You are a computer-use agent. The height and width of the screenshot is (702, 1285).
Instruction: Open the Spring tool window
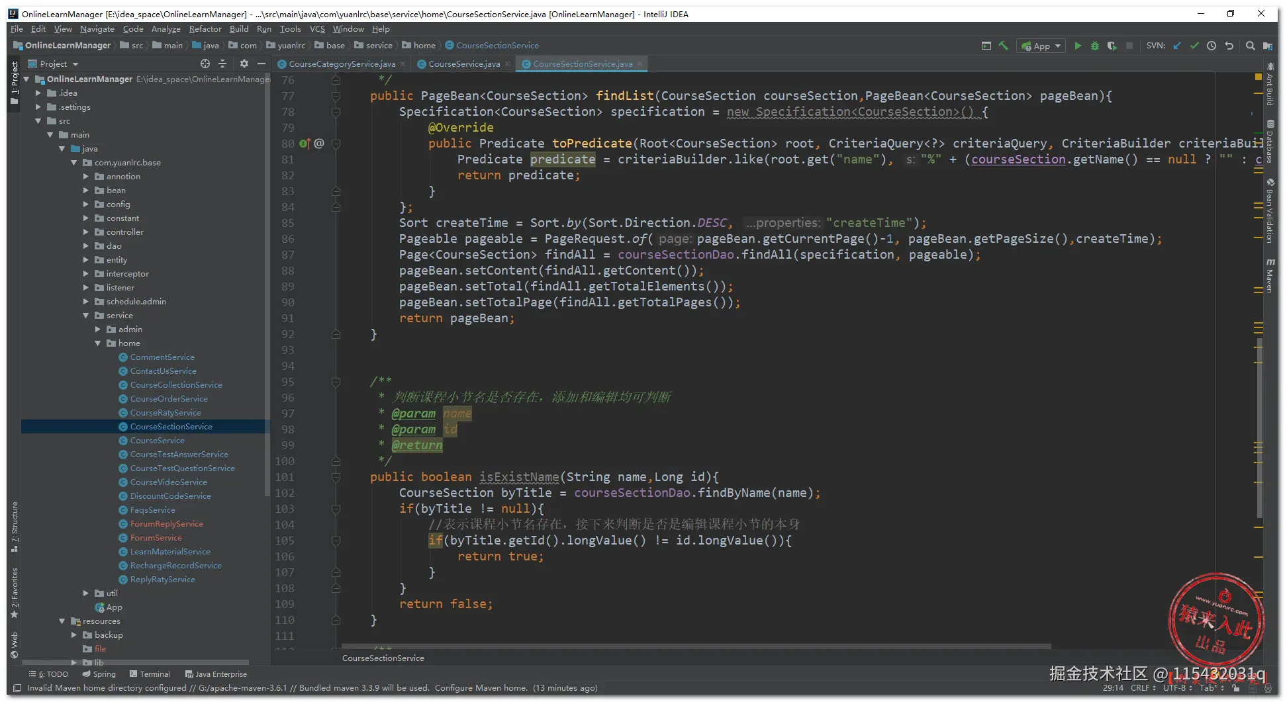pos(99,674)
